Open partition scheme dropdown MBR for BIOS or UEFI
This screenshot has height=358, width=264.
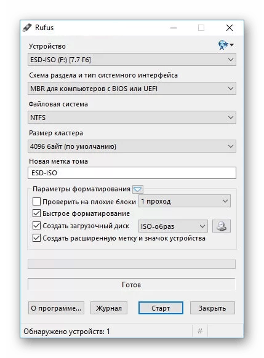pos(132,89)
